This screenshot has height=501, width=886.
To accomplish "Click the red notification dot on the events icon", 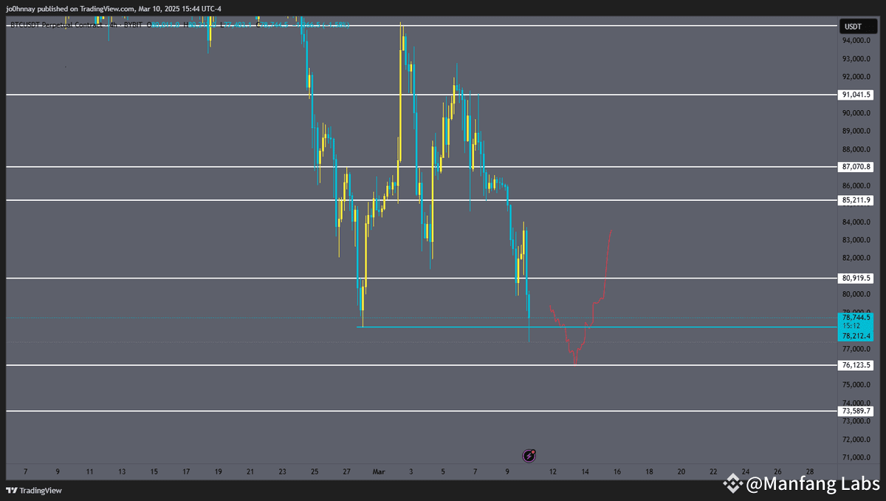I will pyautogui.click(x=532, y=451).
